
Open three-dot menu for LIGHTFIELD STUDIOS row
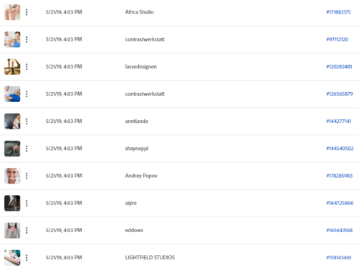click(27, 258)
